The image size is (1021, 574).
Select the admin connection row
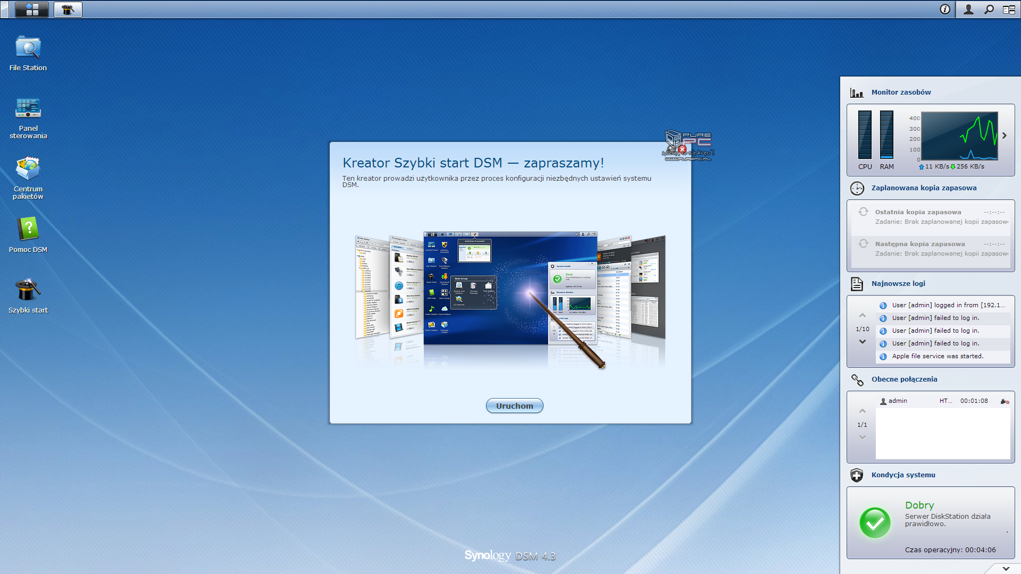tap(943, 401)
